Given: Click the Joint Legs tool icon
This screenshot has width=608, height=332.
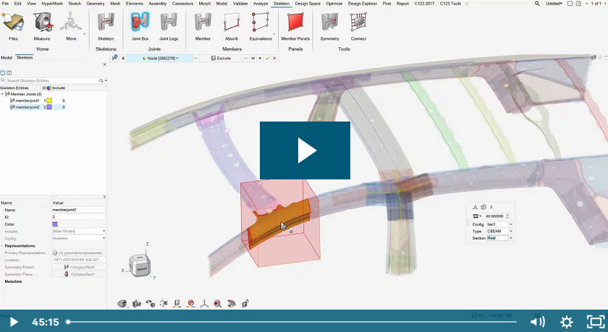Looking at the screenshot, I should tap(169, 27).
